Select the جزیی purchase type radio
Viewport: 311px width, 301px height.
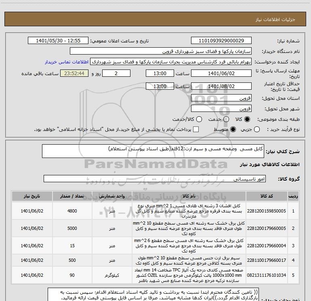(x=257, y=129)
